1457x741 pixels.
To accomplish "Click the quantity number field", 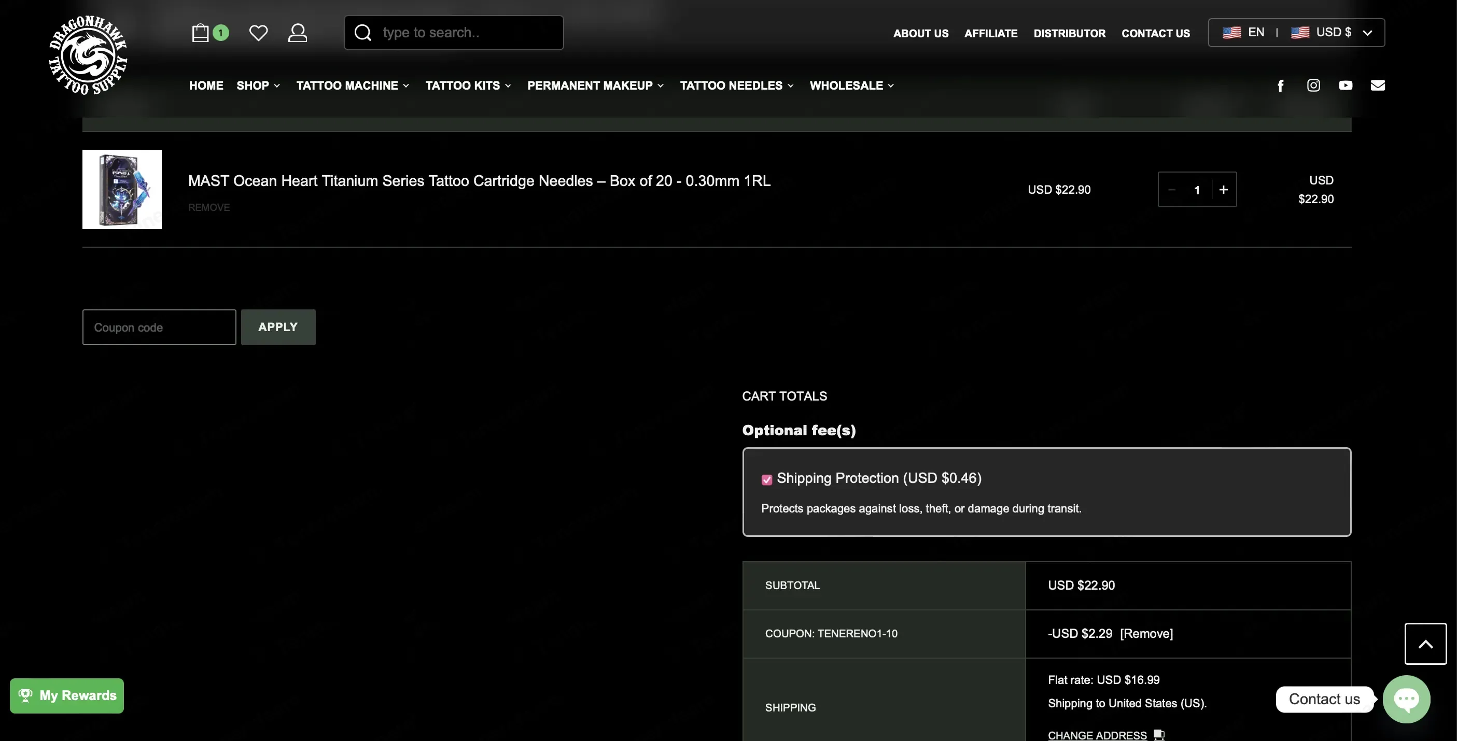I will click(x=1197, y=190).
